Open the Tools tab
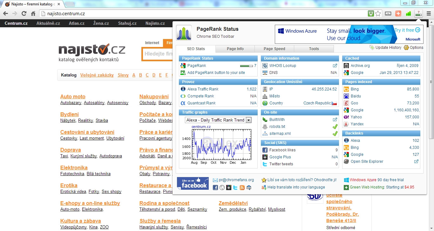The image size is (434, 231). pyautogui.click(x=314, y=49)
